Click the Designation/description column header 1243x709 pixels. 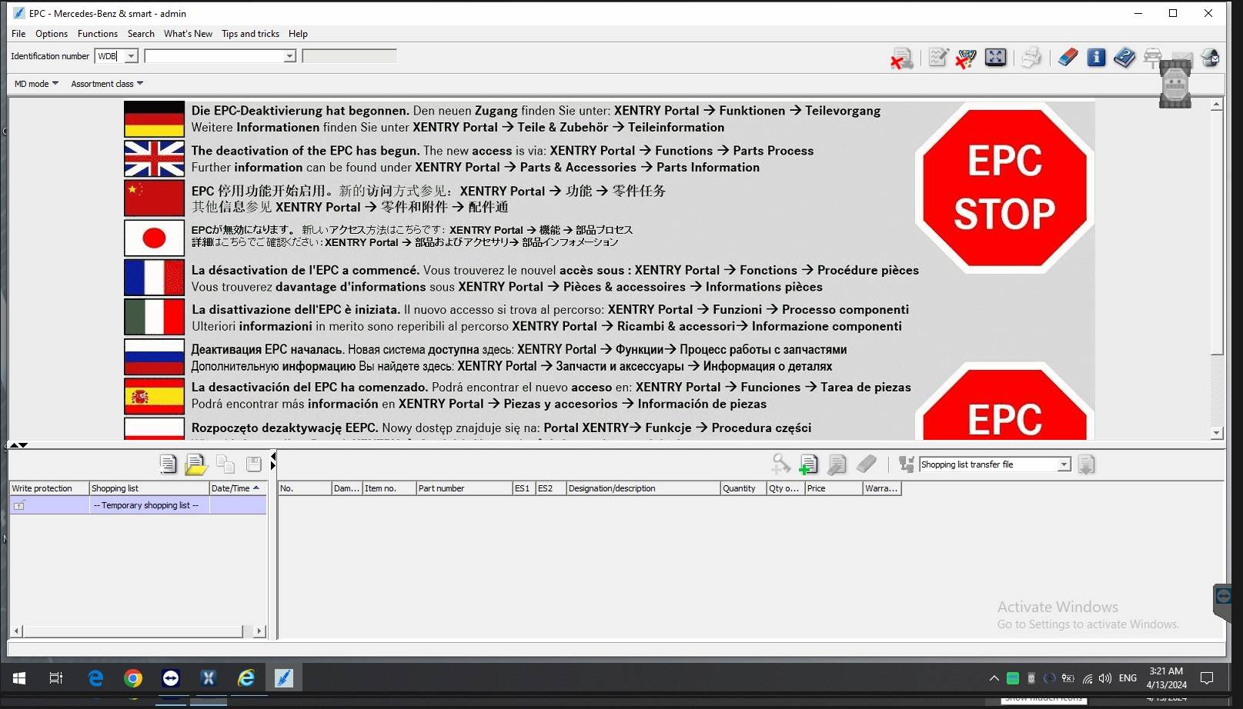coord(643,488)
